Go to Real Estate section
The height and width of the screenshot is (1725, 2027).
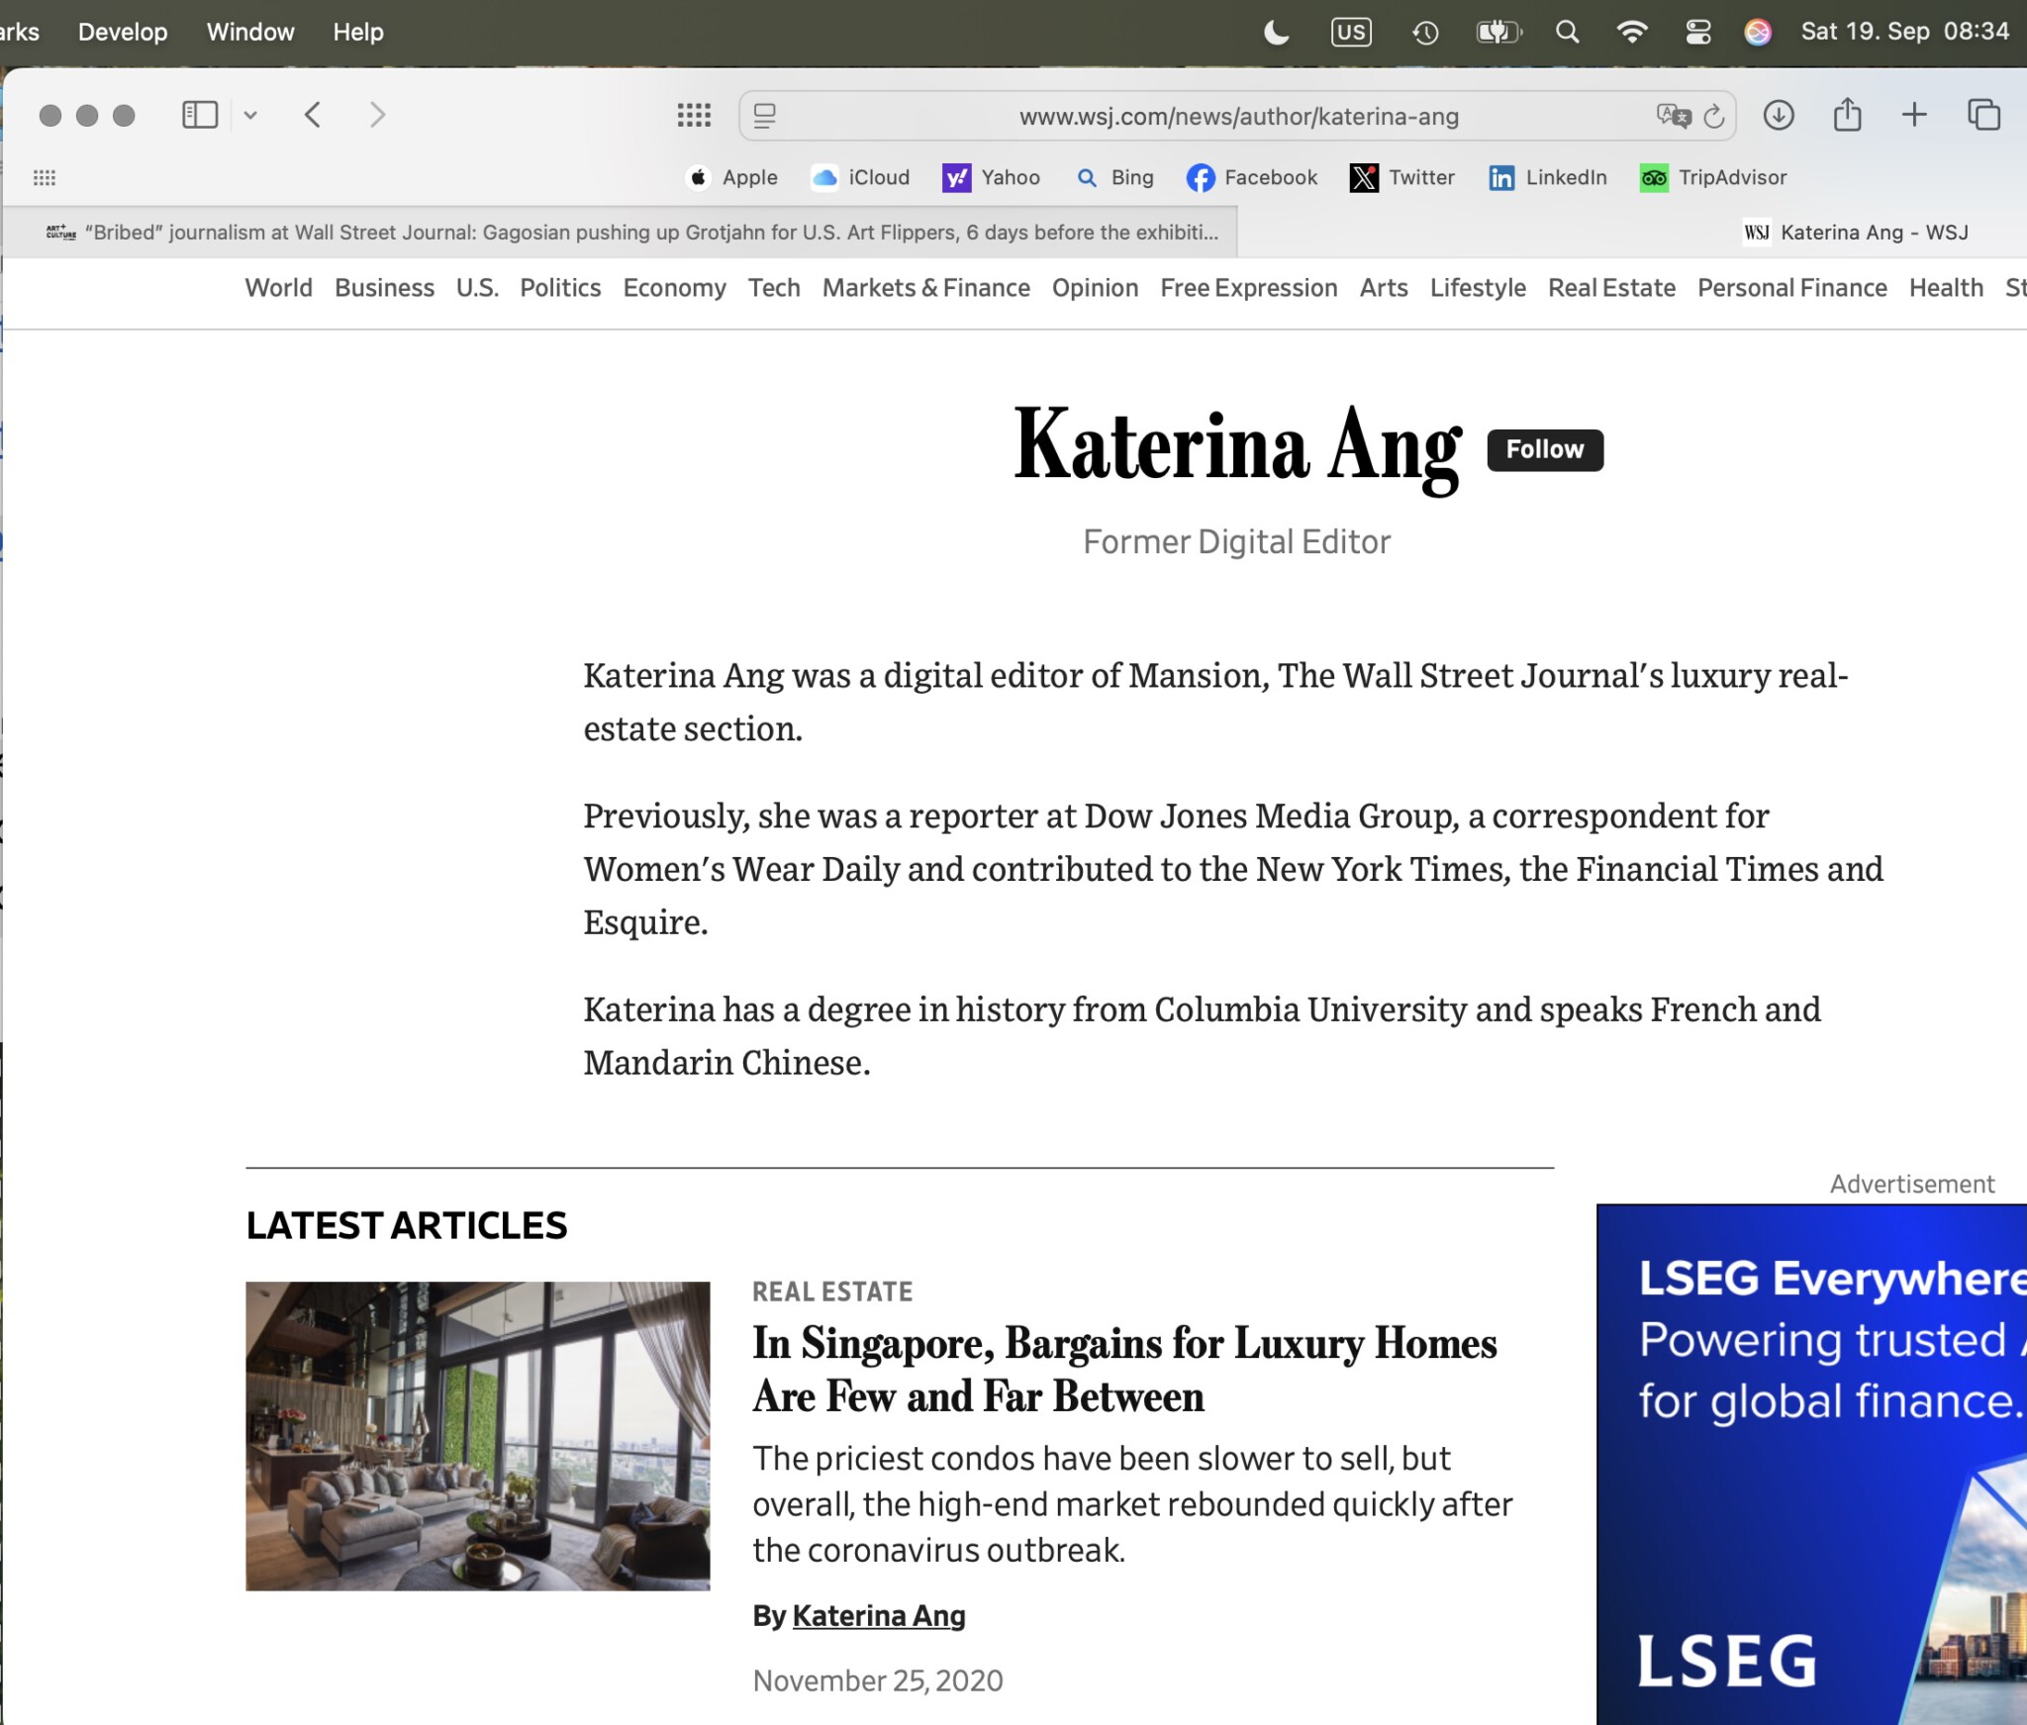pyautogui.click(x=1612, y=288)
